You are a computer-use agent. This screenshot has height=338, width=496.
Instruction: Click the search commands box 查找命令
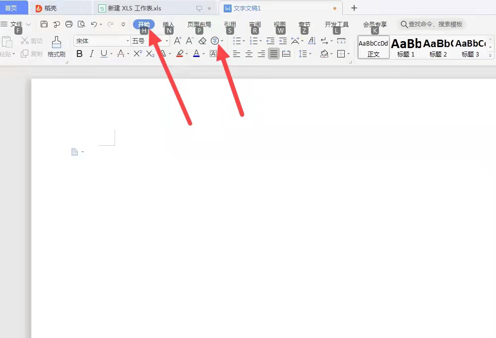(432, 24)
